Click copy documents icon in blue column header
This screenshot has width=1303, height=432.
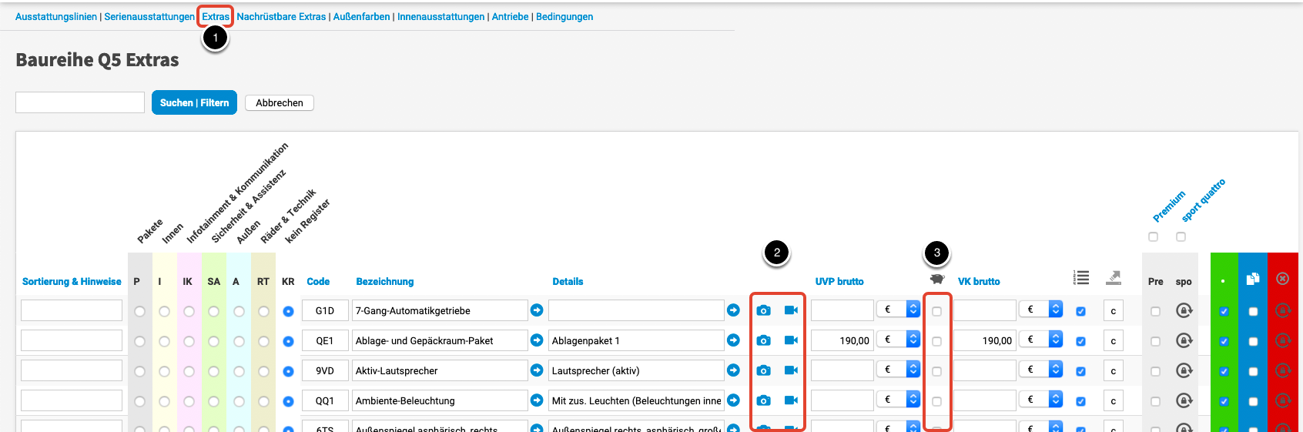1253,279
